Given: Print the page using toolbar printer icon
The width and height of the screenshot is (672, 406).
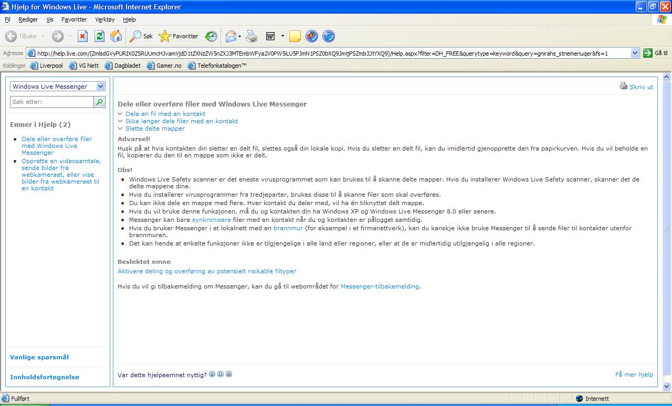Looking at the screenshot, I should pyautogui.click(x=251, y=36).
